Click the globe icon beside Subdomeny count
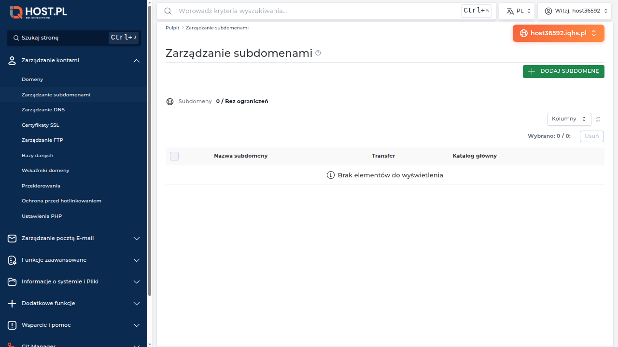The height and width of the screenshot is (347, 618). pyautogui.click(x=170, y=102)
